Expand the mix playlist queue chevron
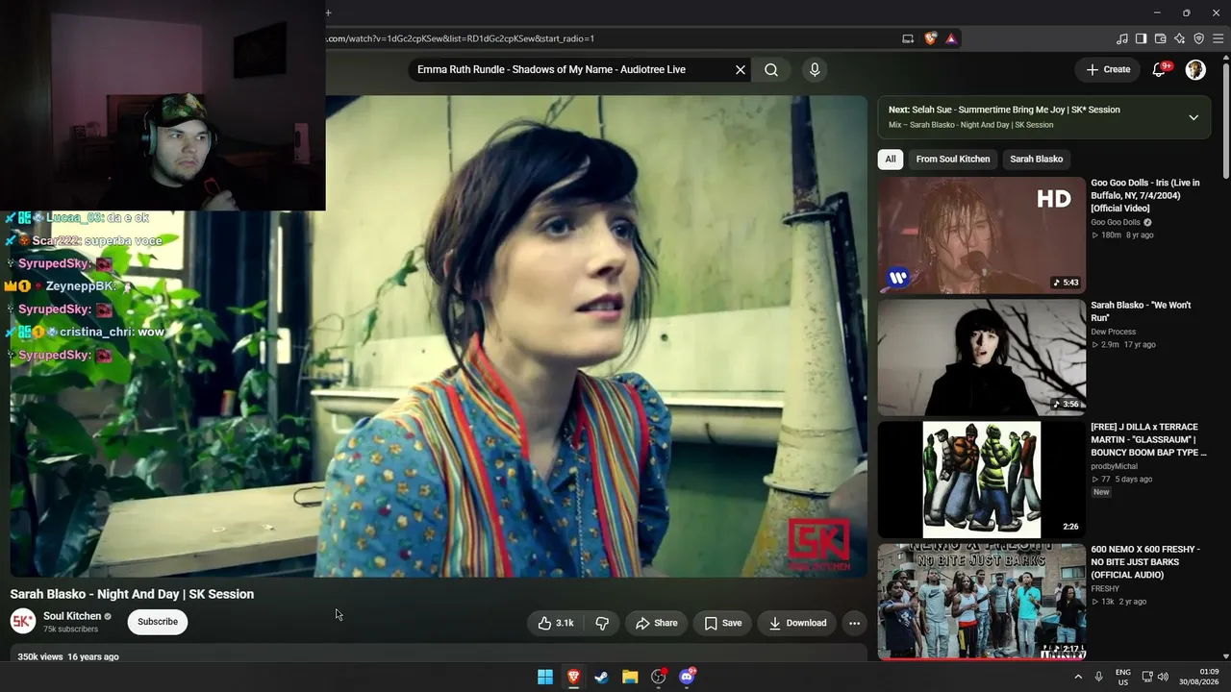Image resolution: width=1231 pixels, height=692 pixels. tap(1193, 117)
